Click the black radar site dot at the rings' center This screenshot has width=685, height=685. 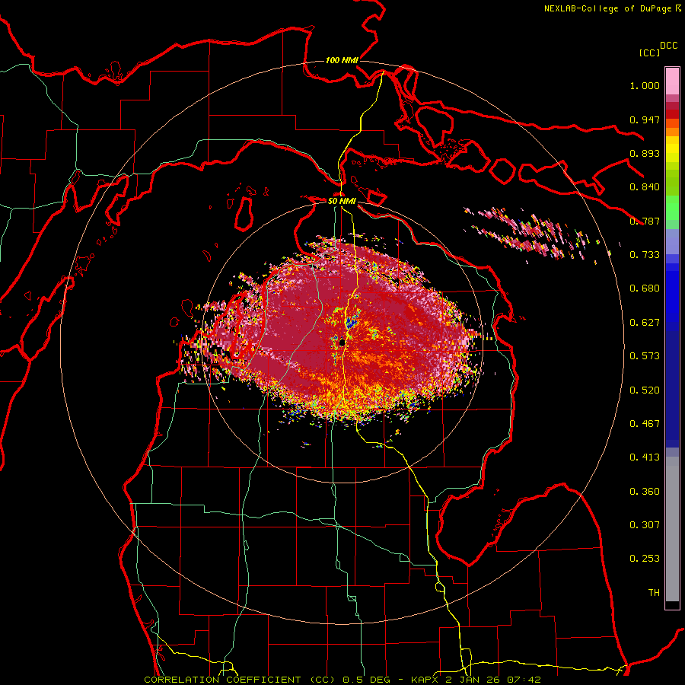(342, 342)
